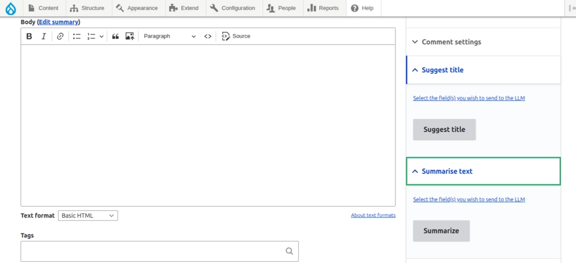The height and width of the screenshot is (263, 576).
Task: Click LLM field selection link under Summarise text
Action: click(469, 199)
